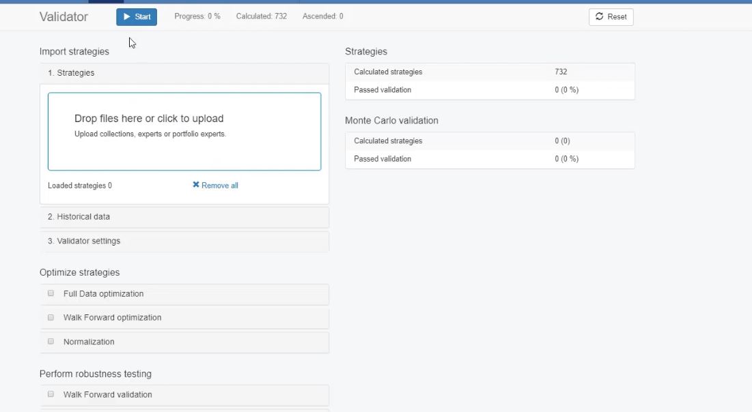Enable Walk Forward validation checkbox

(51, 394)
